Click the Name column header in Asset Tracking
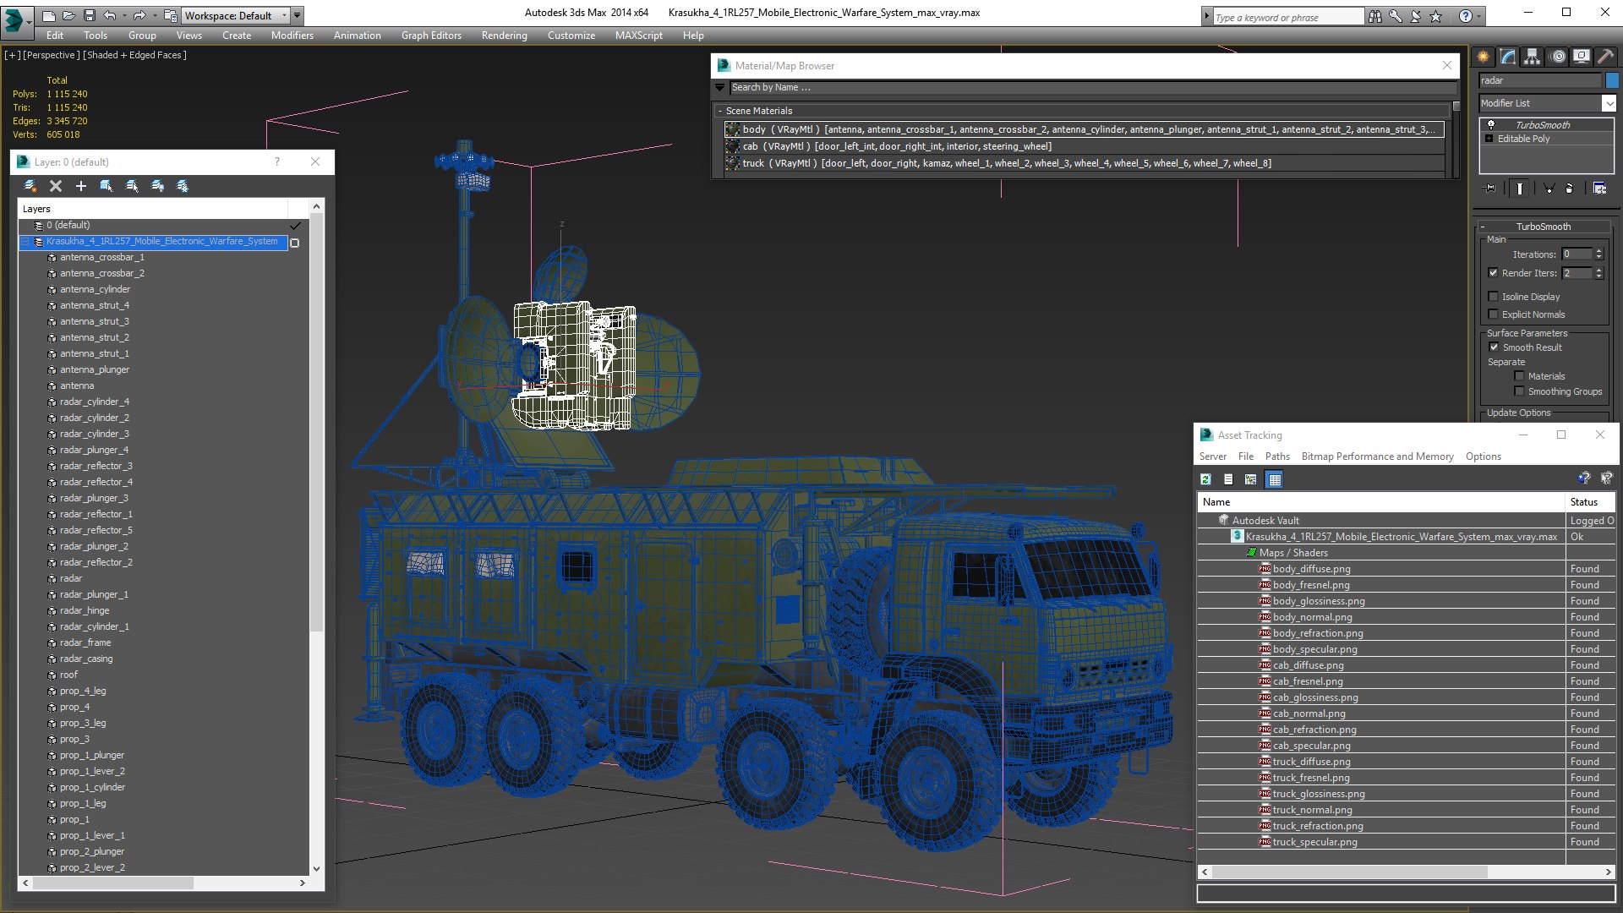The image size is (1623, 913). [1381, 502]
